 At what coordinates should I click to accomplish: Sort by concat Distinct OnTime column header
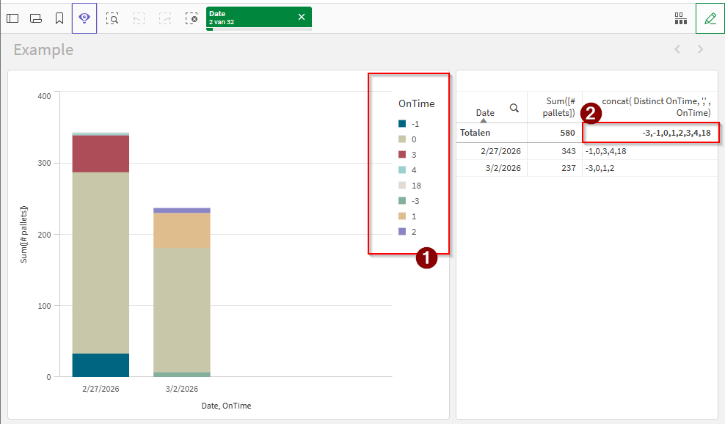tap(656, 107)
